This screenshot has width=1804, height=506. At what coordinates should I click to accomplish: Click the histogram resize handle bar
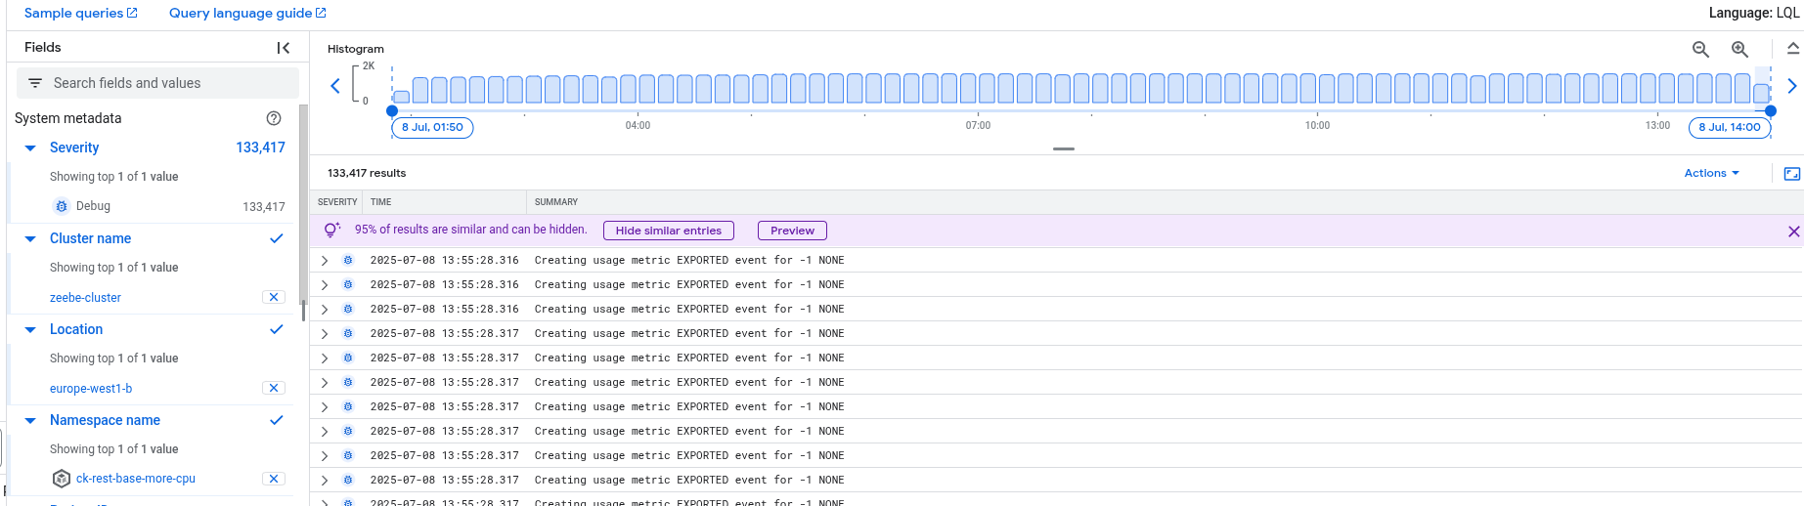1064,148
